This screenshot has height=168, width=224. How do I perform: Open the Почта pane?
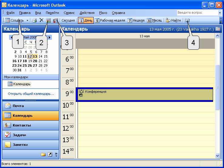click(x=31, y=106)
